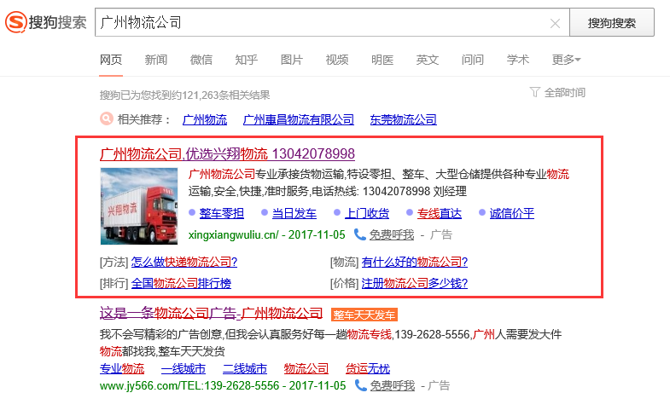Open the red truck thumbnail image
Screen dimensions: 670x416
tap(139, 206)
